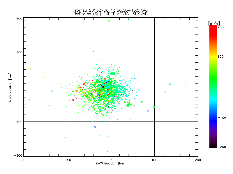The height and width of the screenshot is (174, 233).
Task: Click the red X marker at right of cluster
Action: point(135,78)
